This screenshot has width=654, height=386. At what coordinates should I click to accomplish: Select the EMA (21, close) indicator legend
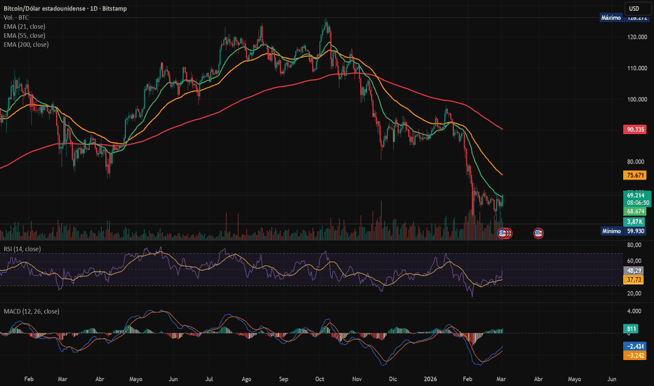pyautogui.click(x=25, y=26)
